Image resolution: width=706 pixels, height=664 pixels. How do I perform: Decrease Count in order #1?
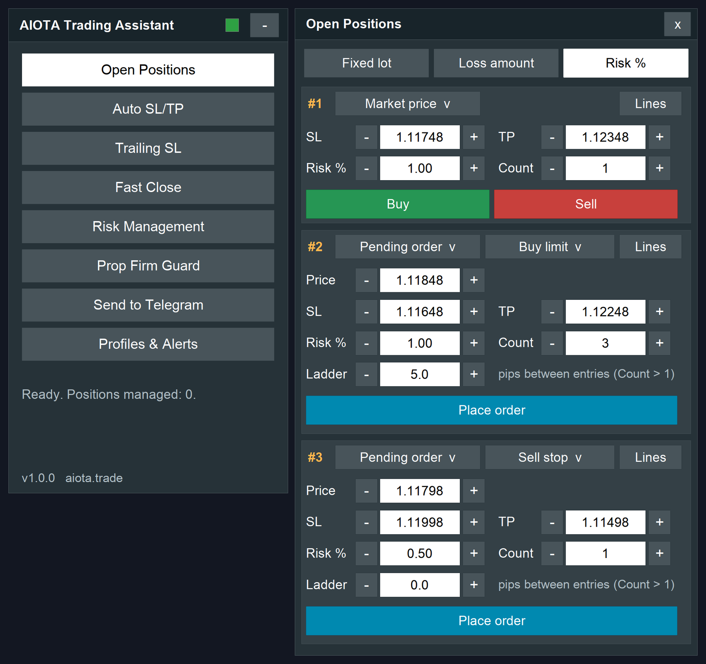552,168
